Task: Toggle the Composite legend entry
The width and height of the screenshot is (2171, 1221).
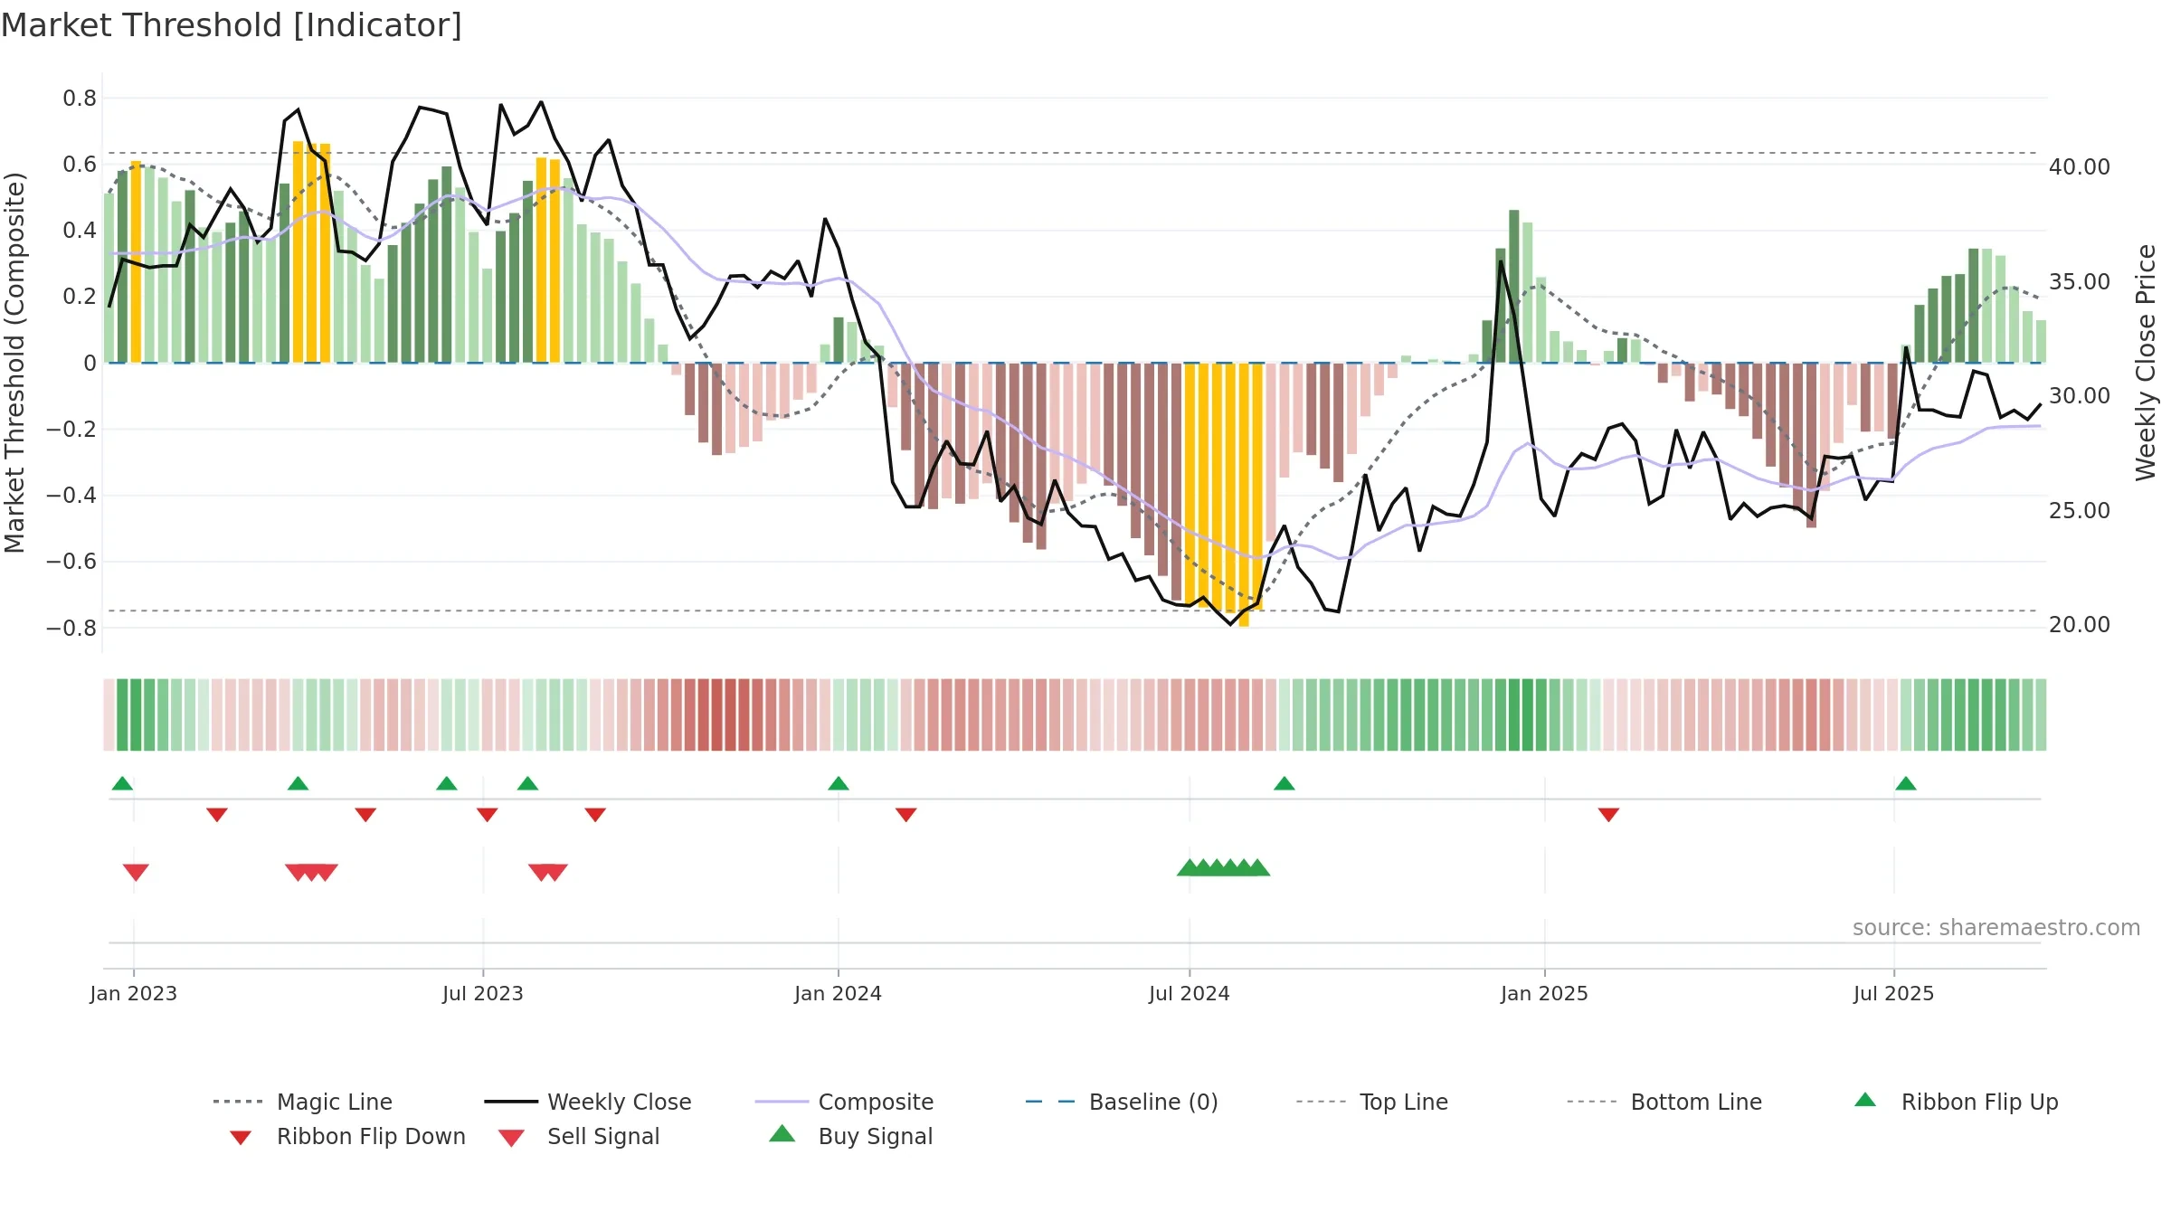Action: 844,1102
